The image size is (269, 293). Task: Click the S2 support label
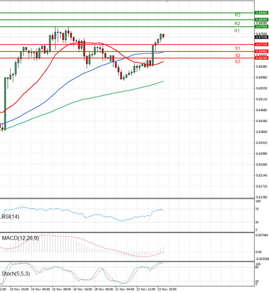(x=238, y=56)
